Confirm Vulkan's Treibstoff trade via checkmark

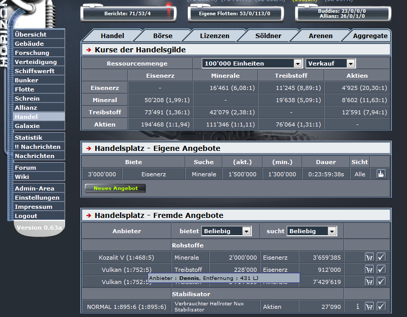coord(381,270)
